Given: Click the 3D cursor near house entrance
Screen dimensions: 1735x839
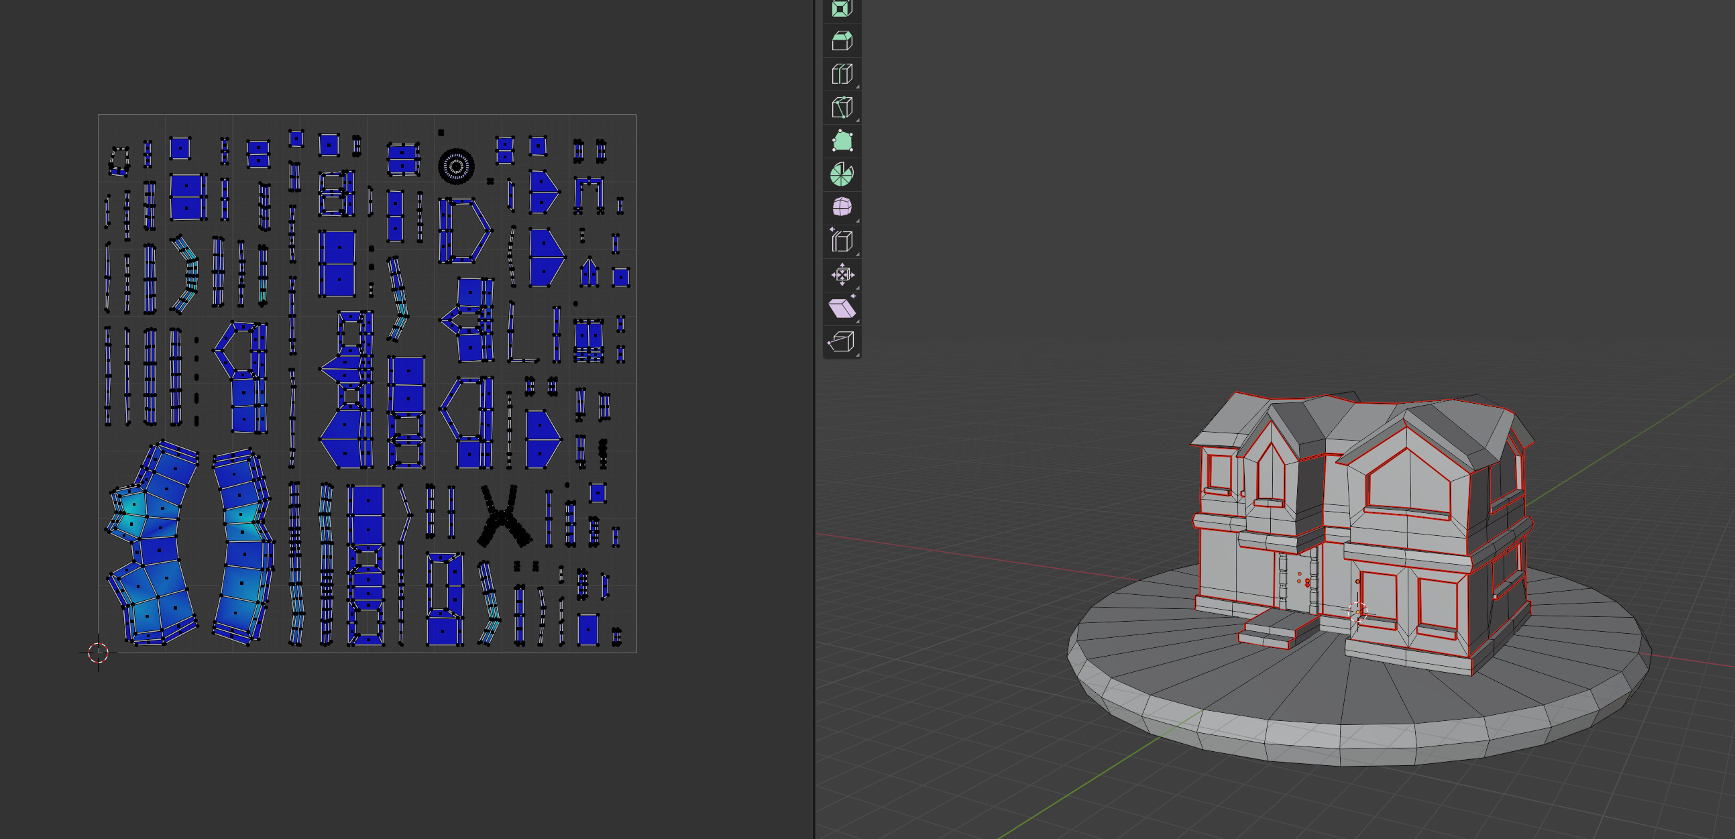Looking at the screenshot, I should pyautogui.click(x=1357, y=612).
